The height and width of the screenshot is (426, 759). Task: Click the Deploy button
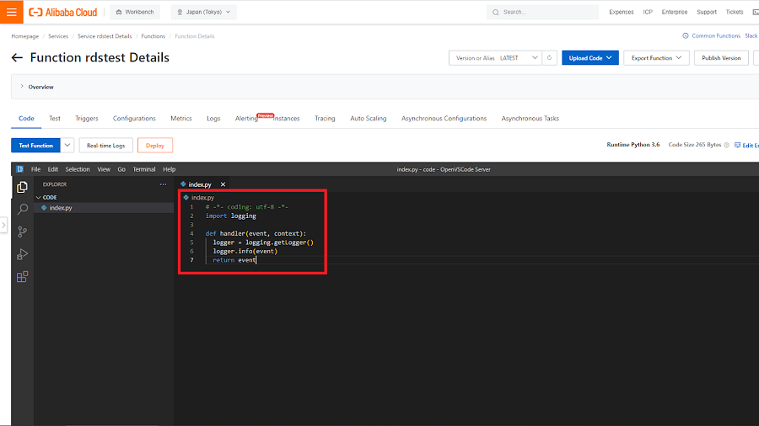(x=155, y=146)
